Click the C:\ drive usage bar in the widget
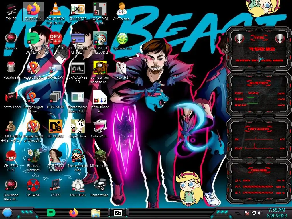 point(246,181)
